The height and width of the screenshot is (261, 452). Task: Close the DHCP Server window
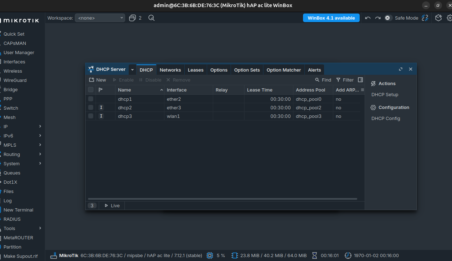pos(411,69)
